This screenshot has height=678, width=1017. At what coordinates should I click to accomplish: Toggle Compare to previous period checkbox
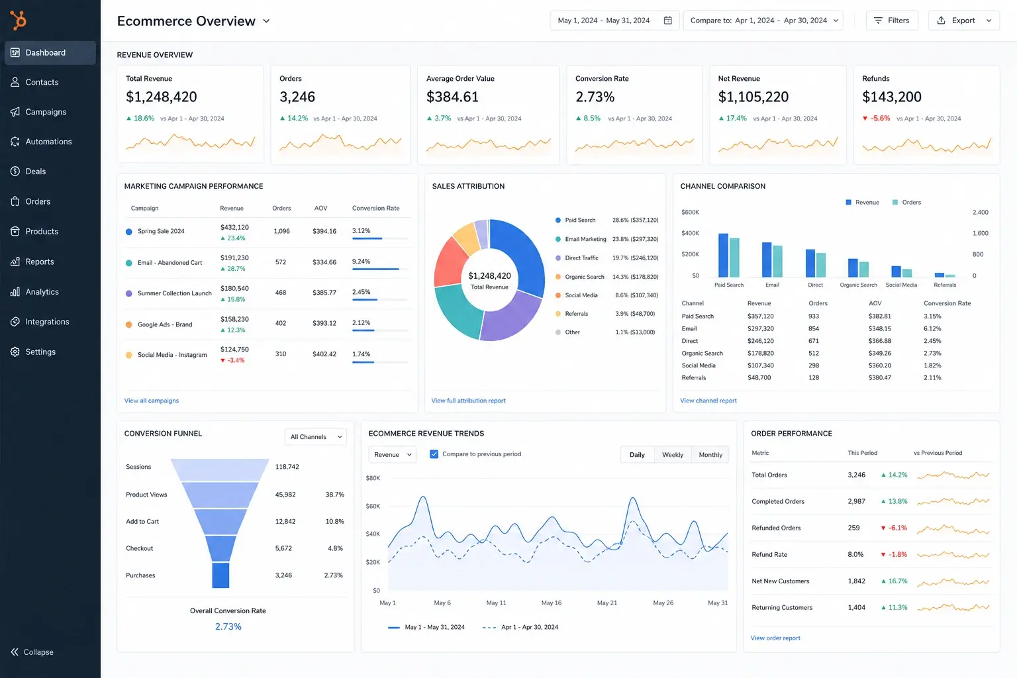pos(434,454)
